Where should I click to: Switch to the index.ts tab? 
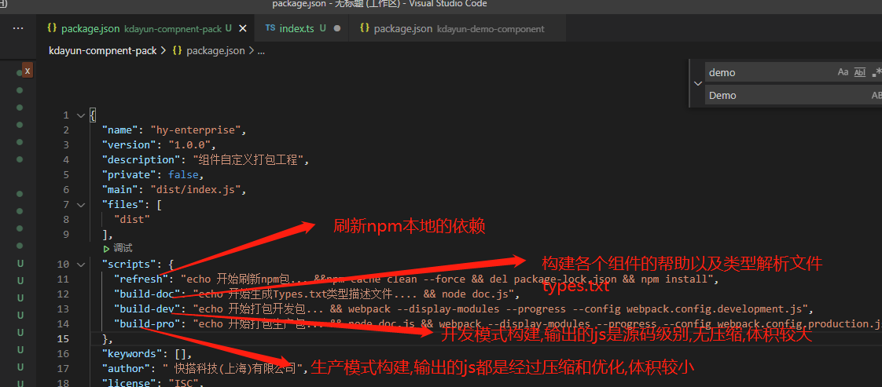(x=296, y=28)
